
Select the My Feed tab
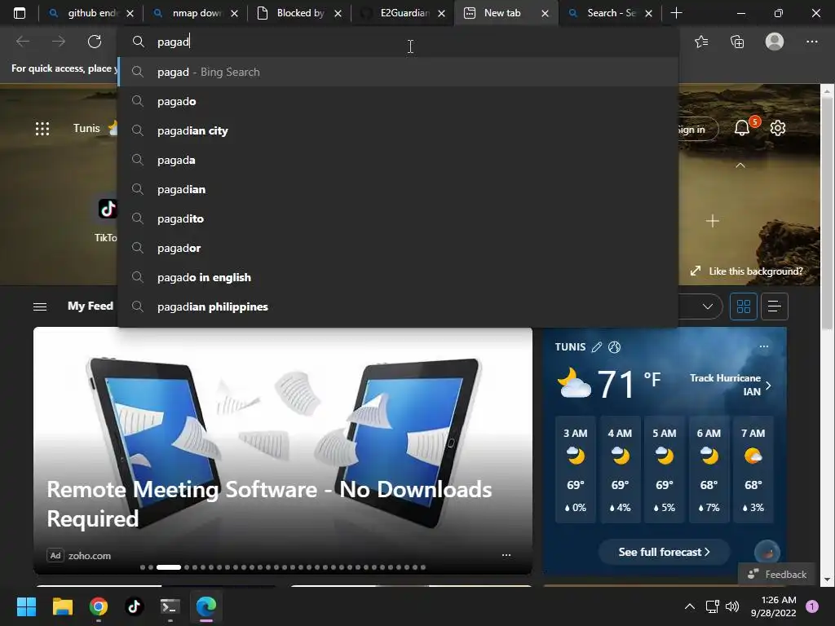[x=90, y=306]
